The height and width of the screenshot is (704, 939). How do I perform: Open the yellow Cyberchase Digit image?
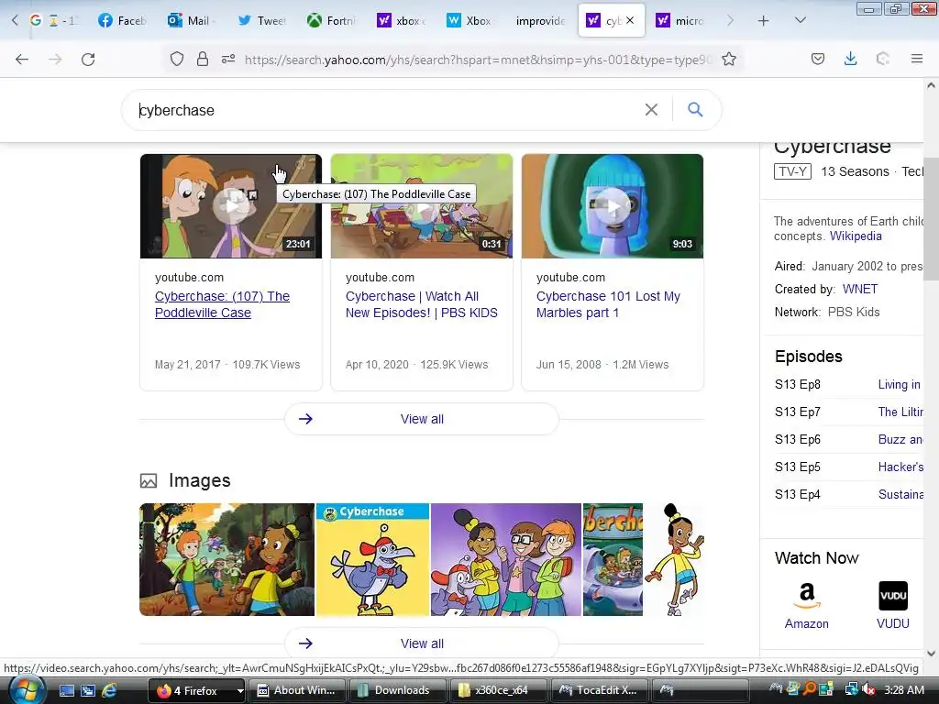point(372,560)
